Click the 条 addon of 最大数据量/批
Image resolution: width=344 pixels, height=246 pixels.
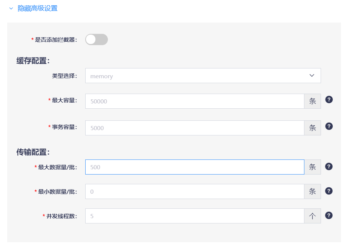click(312, 167)
